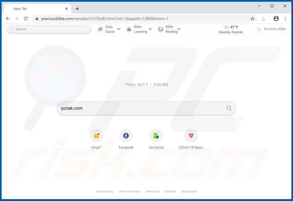The height and width of the screenshot is (201, 293).
Task: Click the top-left Search field
Action: 49,29
